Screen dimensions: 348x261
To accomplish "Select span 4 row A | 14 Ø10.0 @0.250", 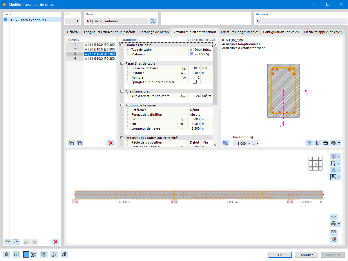I will (100, 59).
